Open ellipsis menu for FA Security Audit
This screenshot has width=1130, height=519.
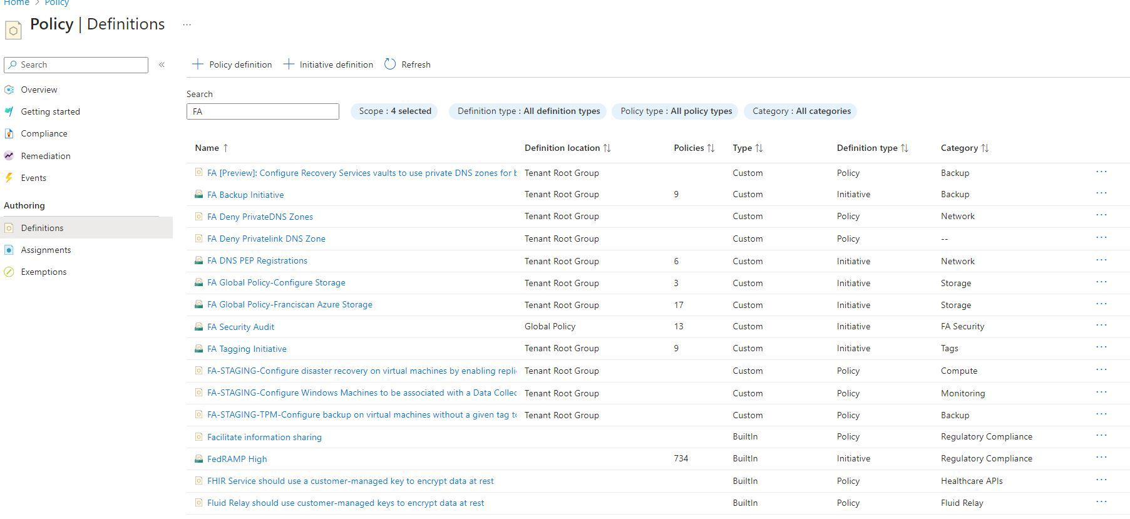(1101, 326)
